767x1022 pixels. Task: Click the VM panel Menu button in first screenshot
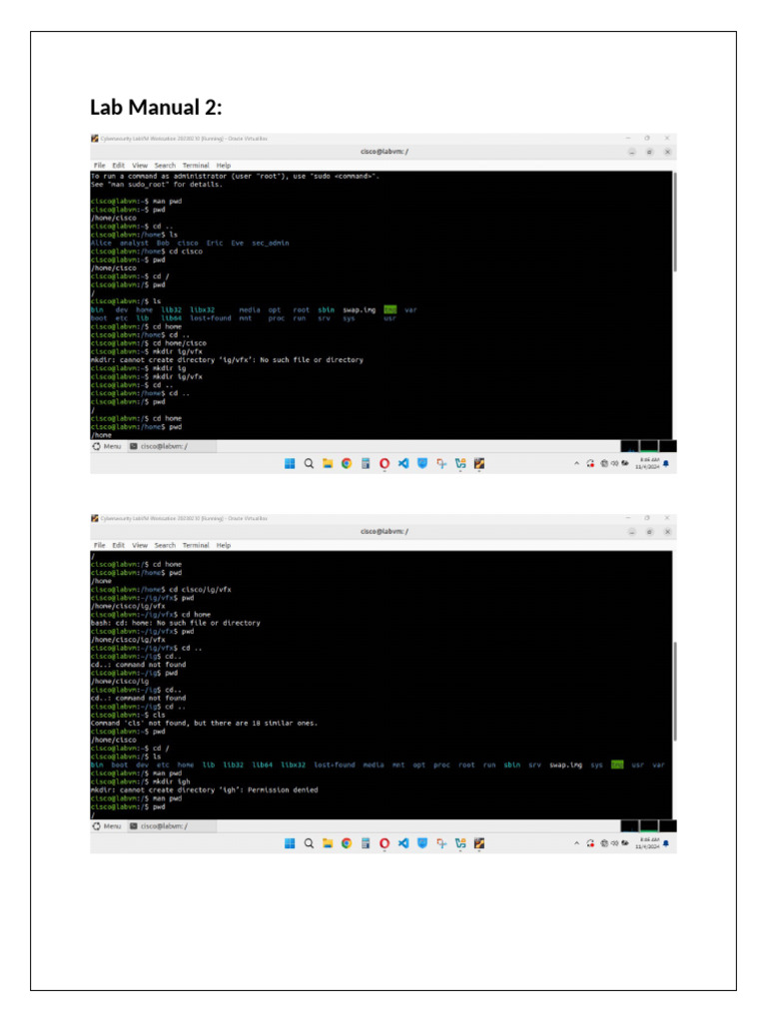tap(107, 446)
